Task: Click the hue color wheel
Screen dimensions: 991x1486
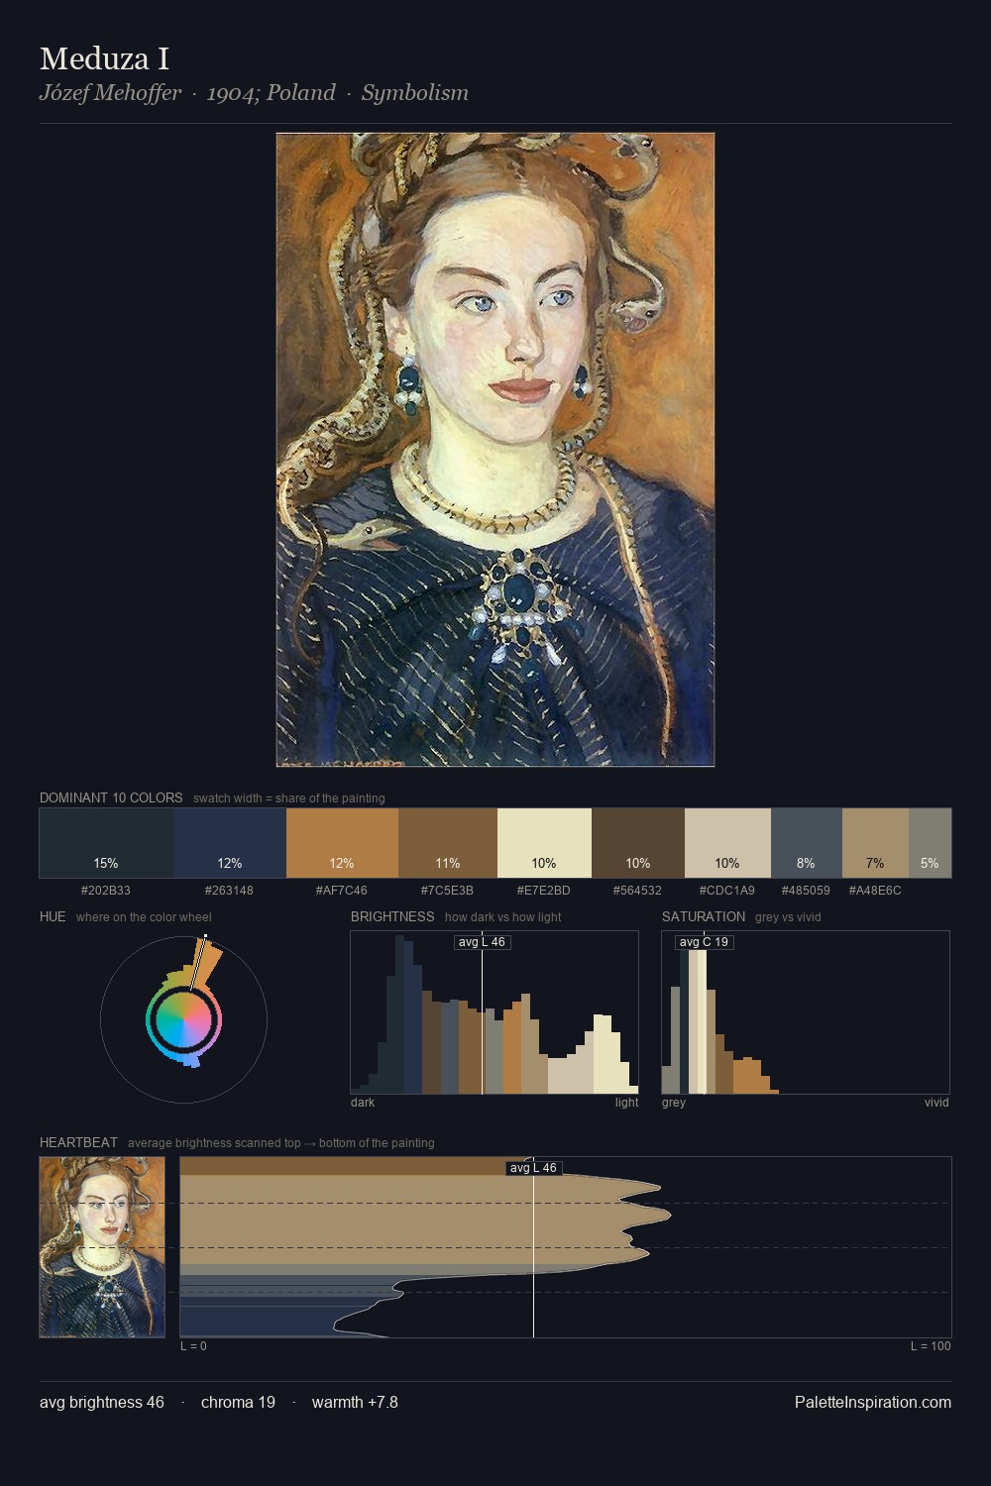Action: [183, 1018]
